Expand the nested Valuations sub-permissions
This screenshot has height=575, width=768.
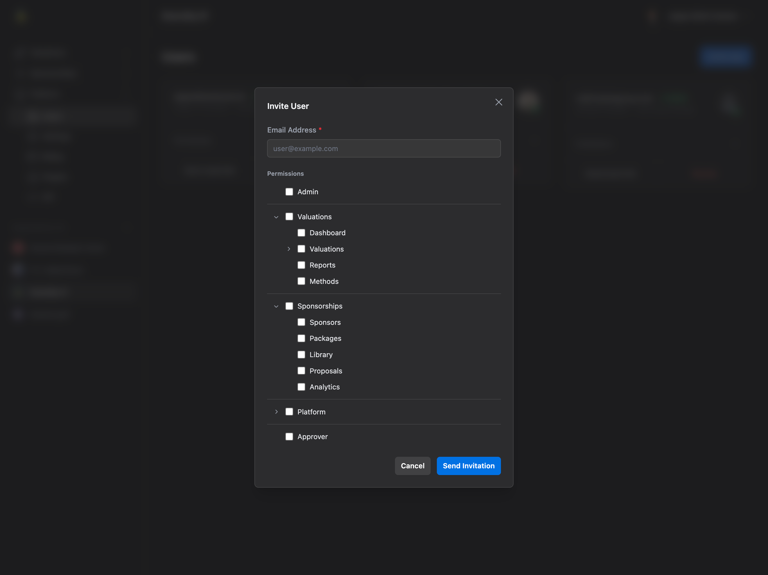pyautogui.click(x=288, y=249)
